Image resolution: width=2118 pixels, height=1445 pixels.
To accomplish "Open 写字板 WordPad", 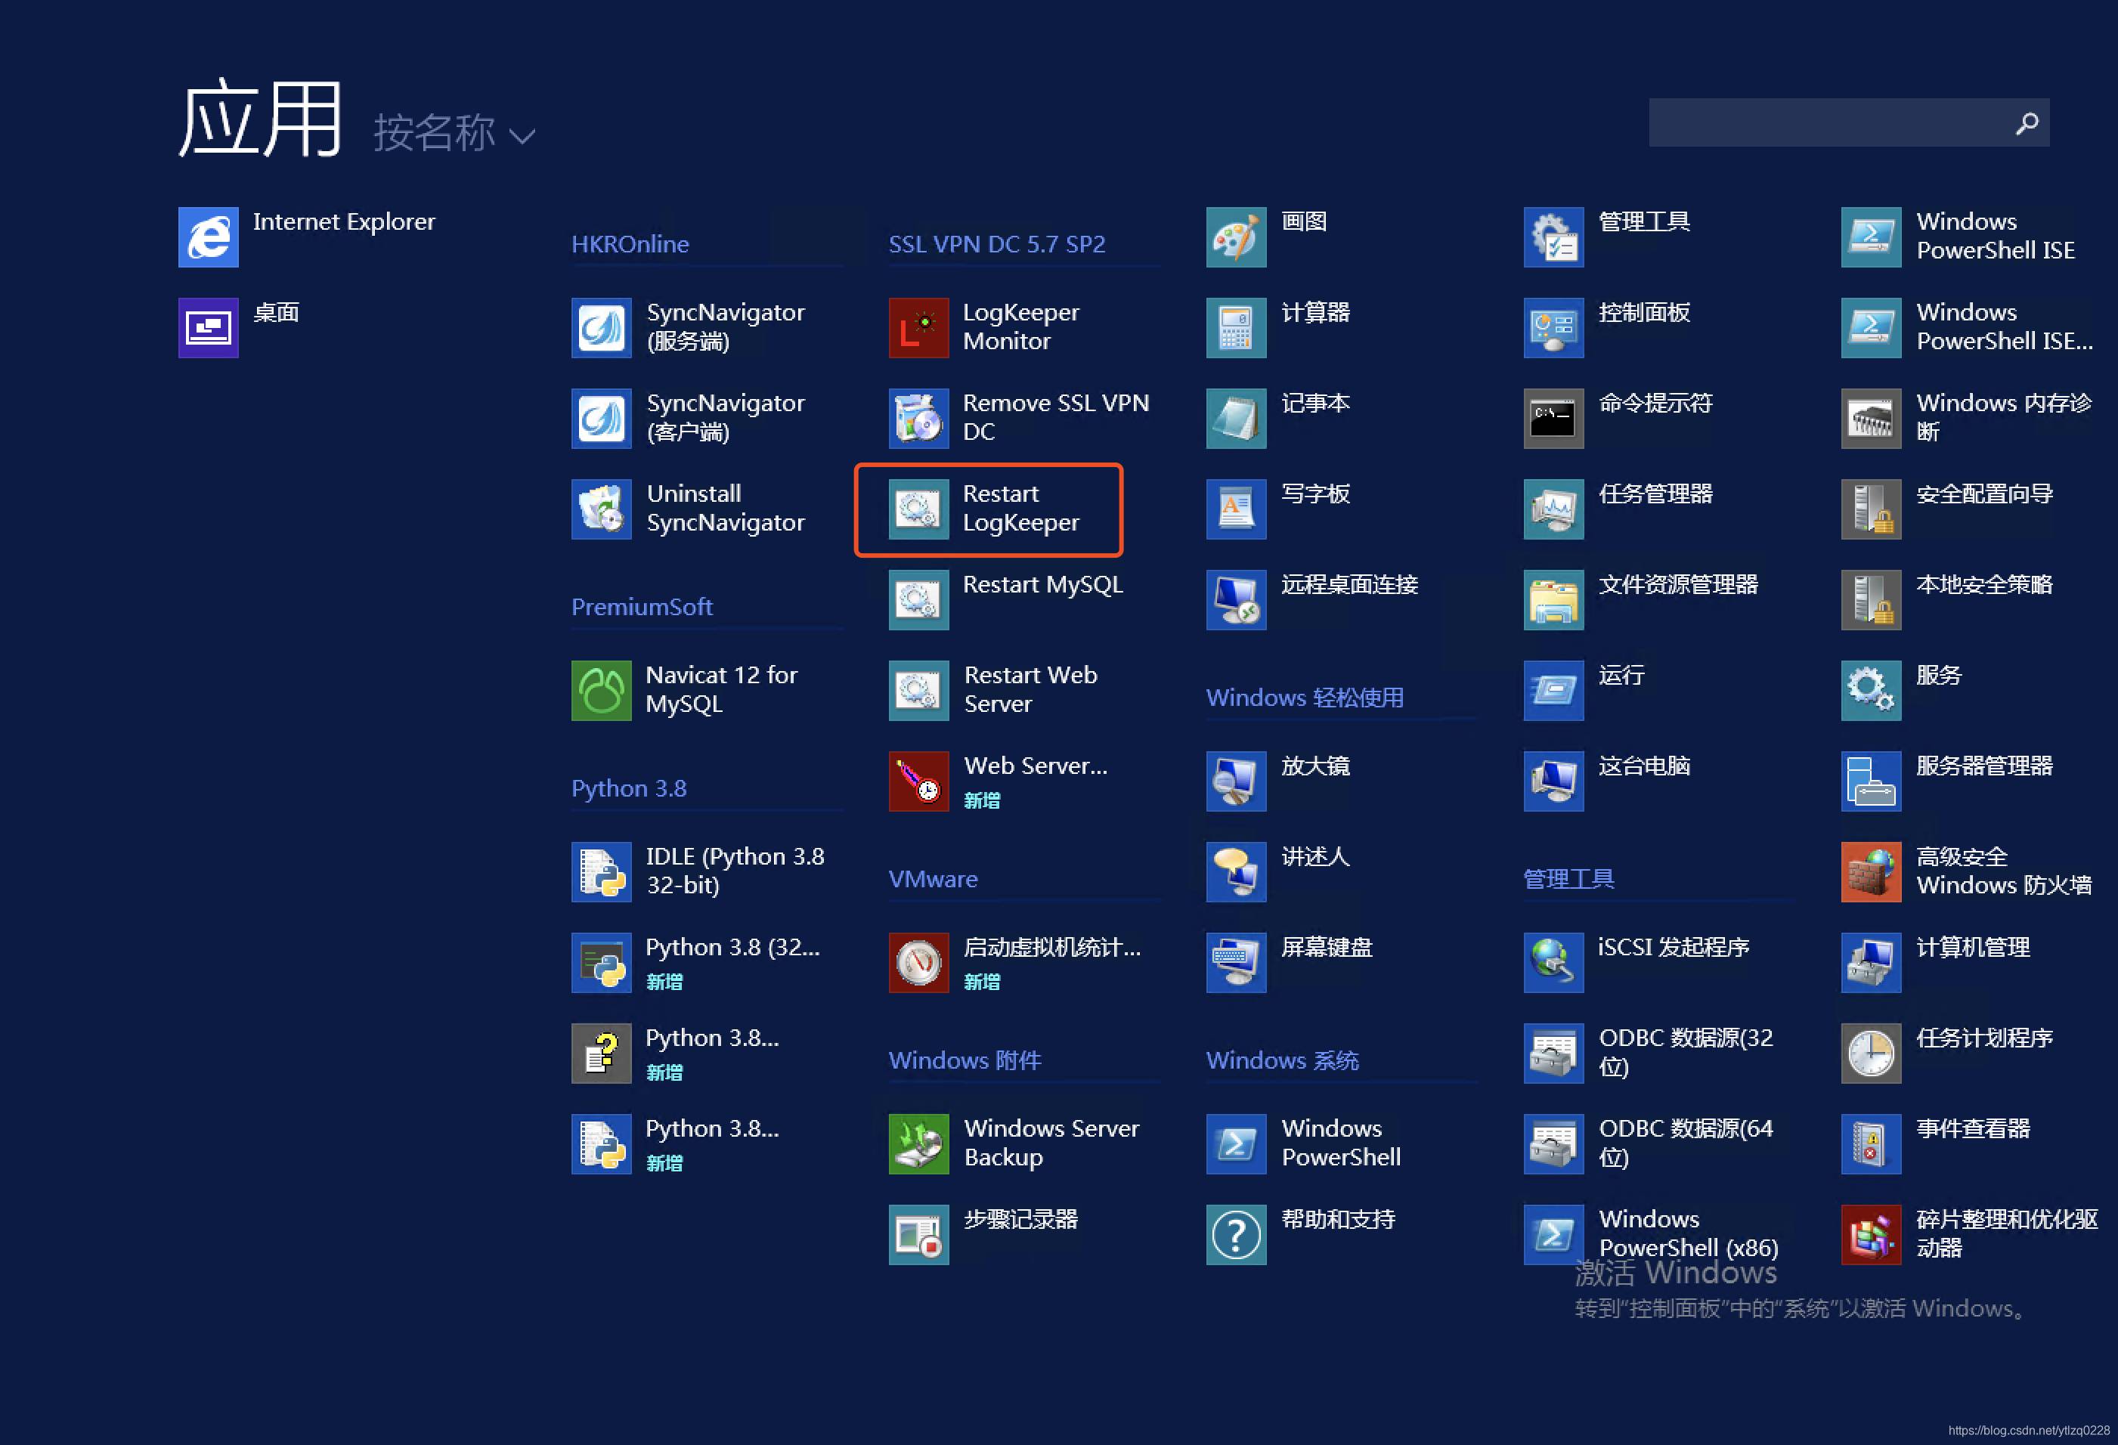I will click(x=1236, y=509).
